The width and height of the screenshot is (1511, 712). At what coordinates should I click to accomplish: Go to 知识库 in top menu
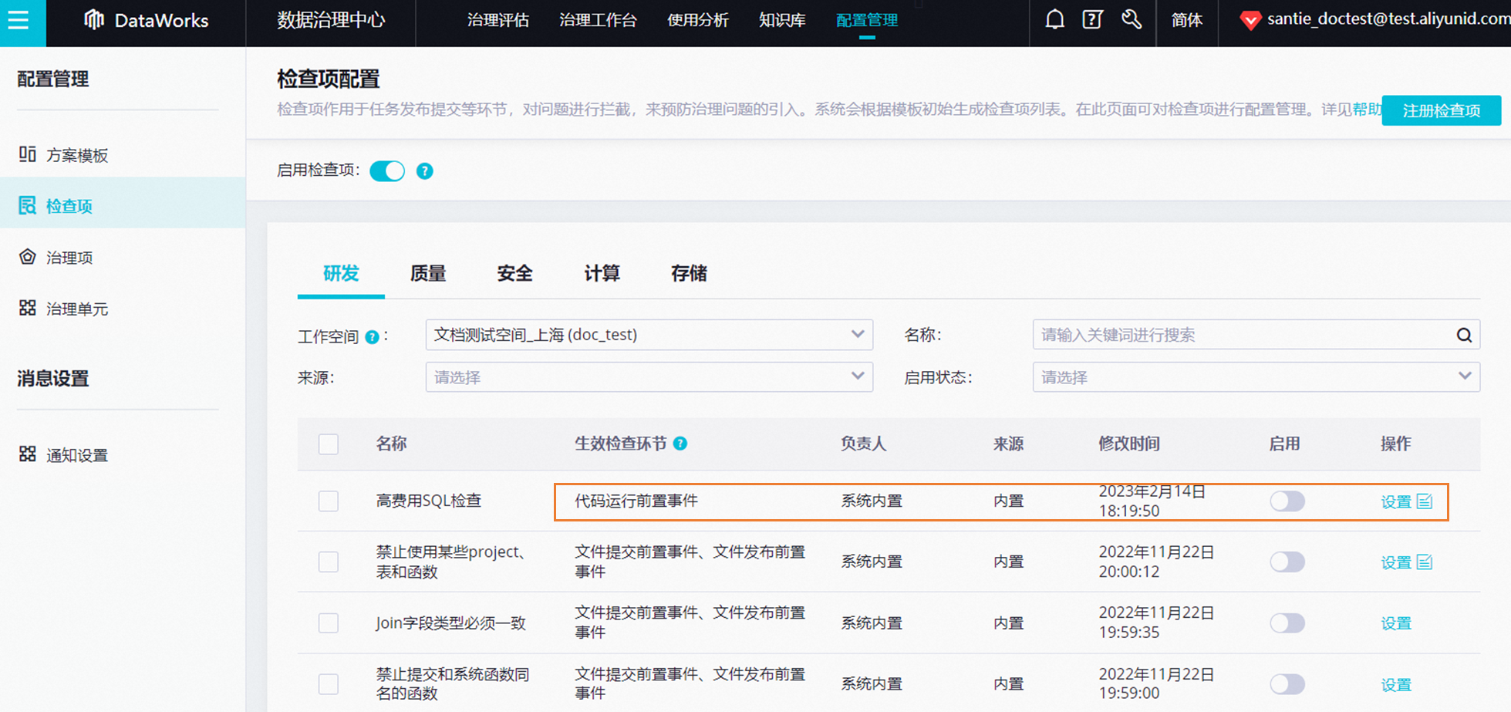(x=782, y=20)
